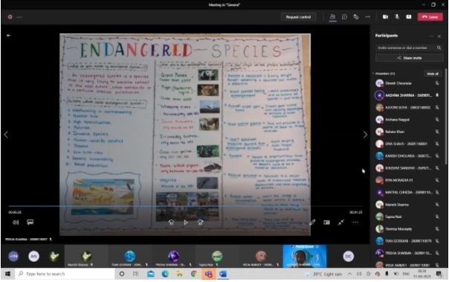
Task: Skip backward in the shared video
Action: [x=171, y=222]
